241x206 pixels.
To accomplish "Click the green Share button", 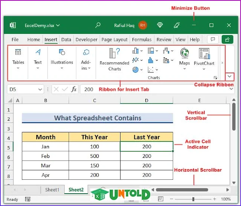I will pos(227,39).
